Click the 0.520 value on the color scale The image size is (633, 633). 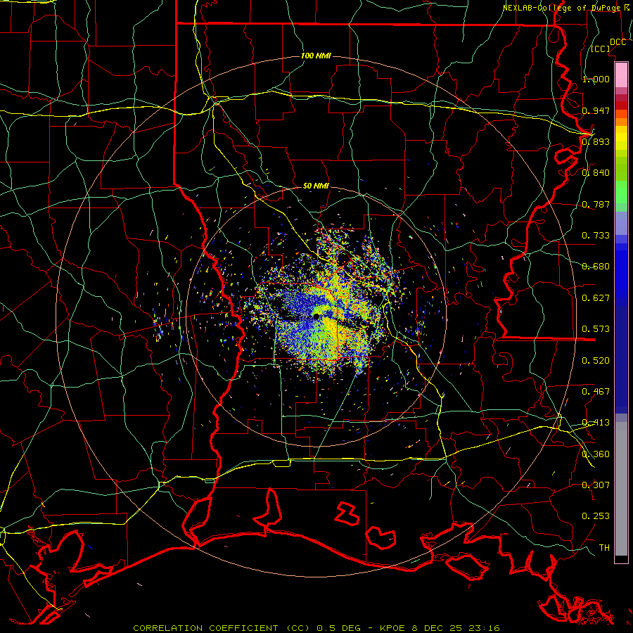596,361
